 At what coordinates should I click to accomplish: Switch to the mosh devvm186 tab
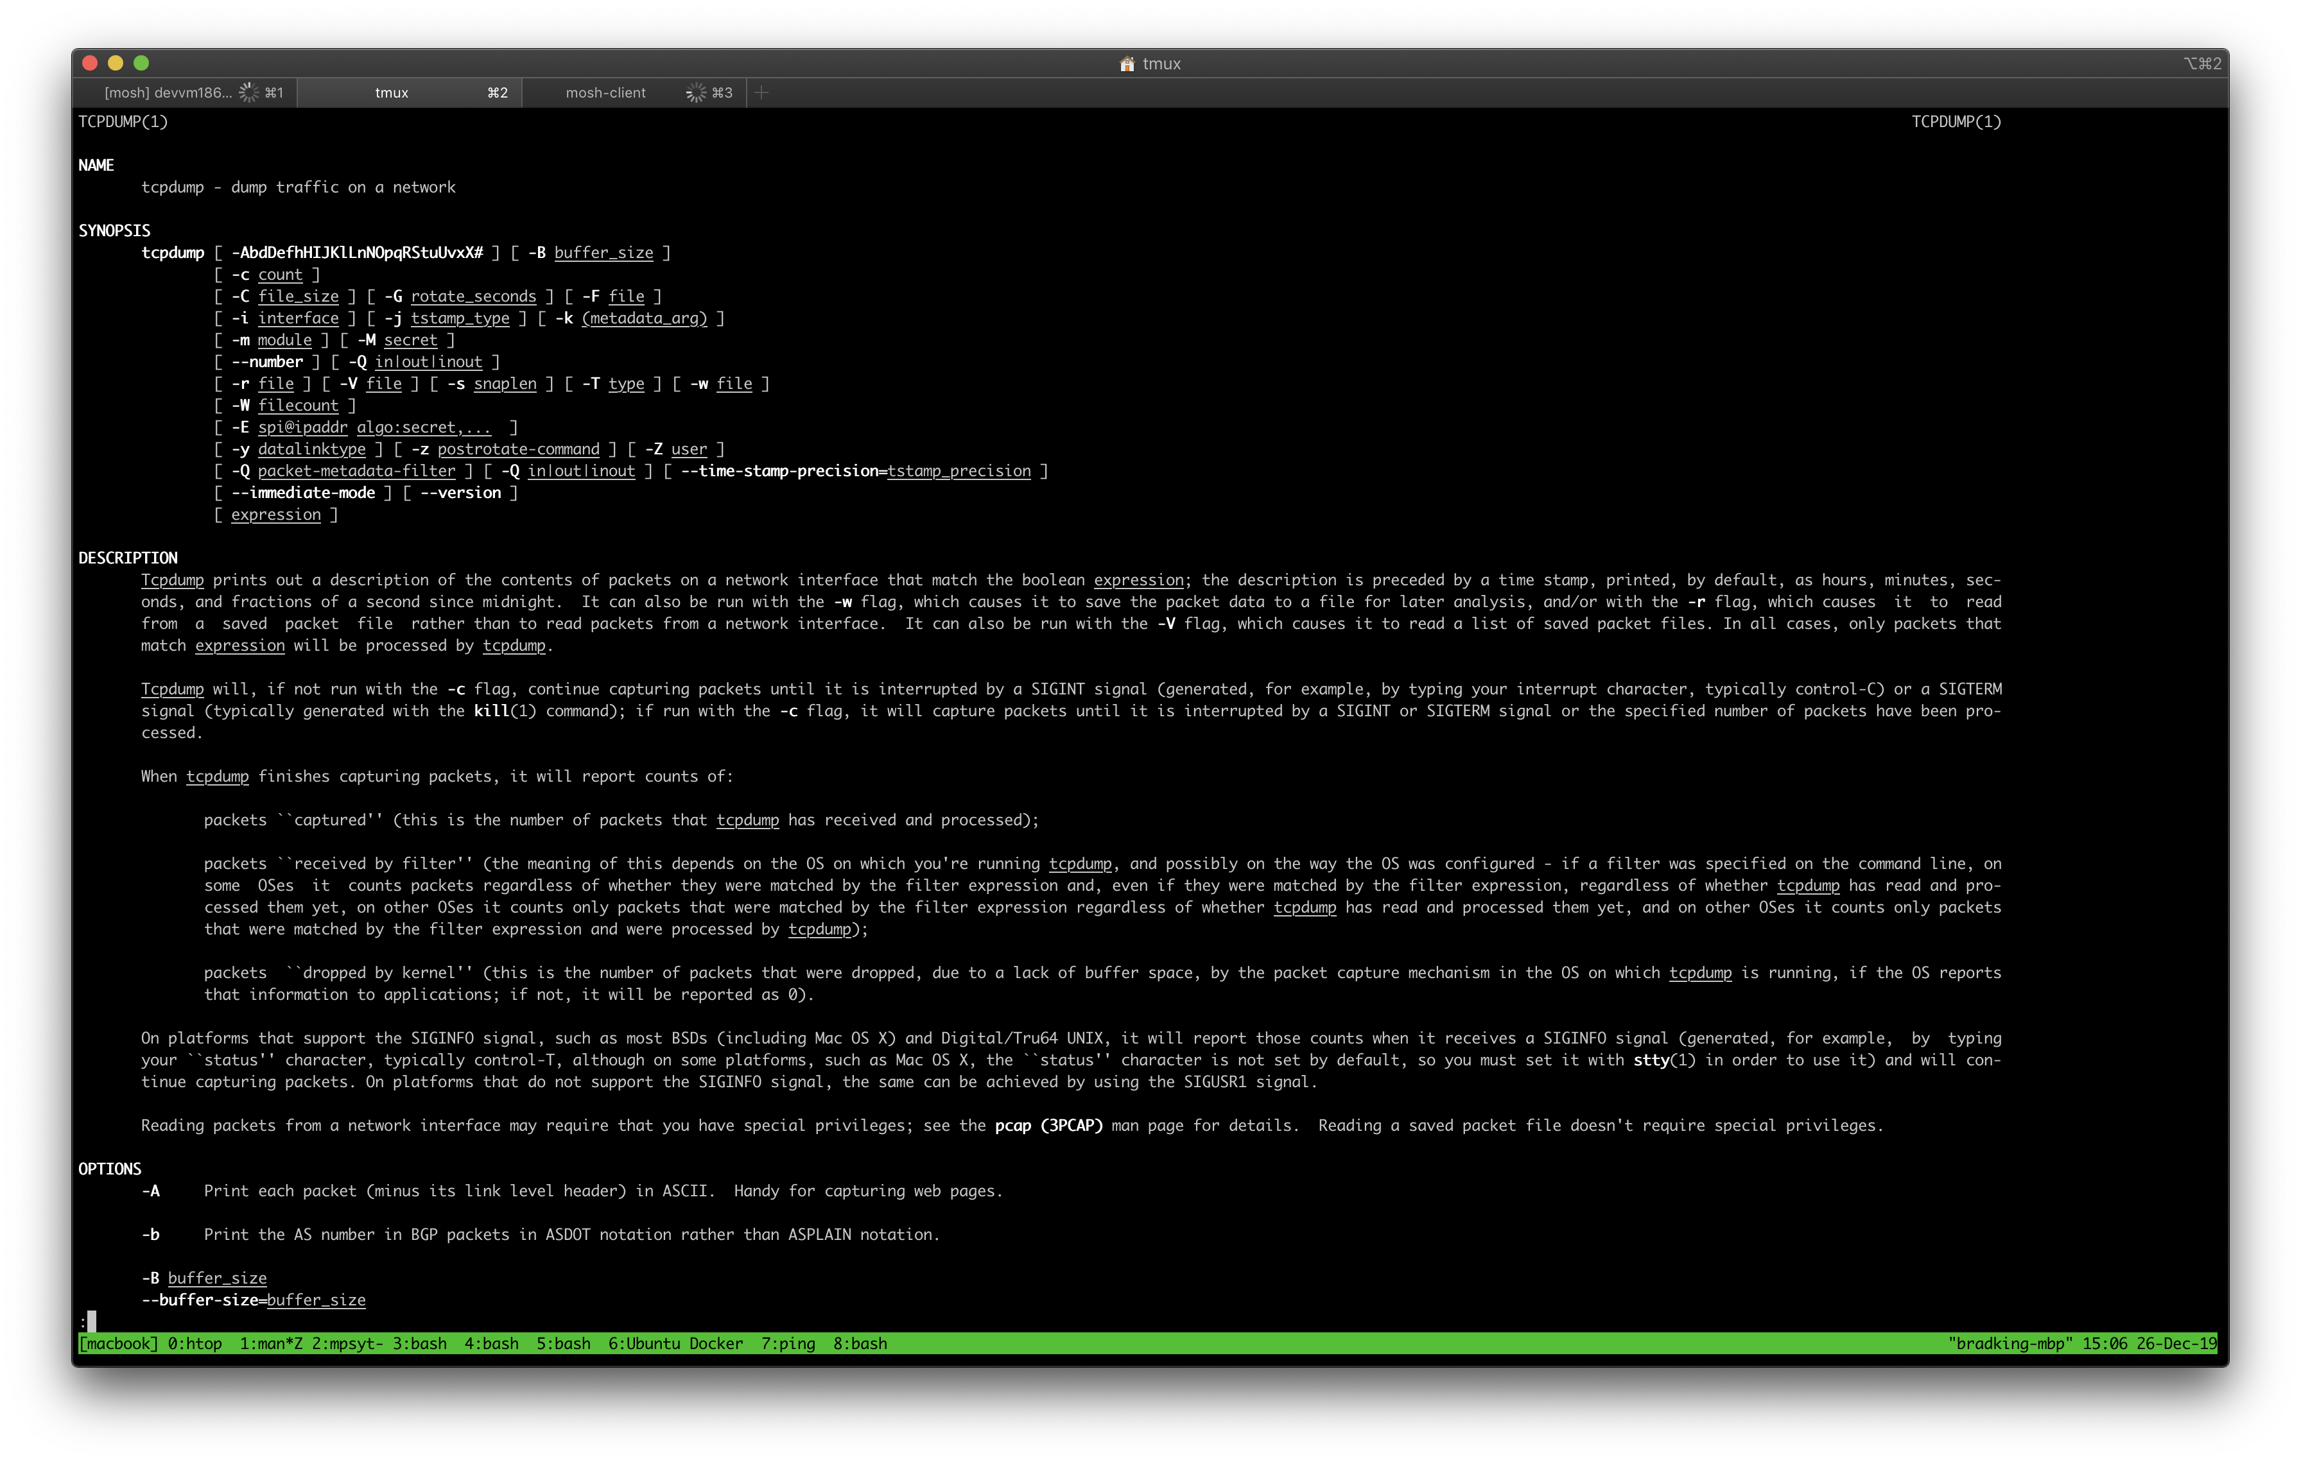(186, 92)
